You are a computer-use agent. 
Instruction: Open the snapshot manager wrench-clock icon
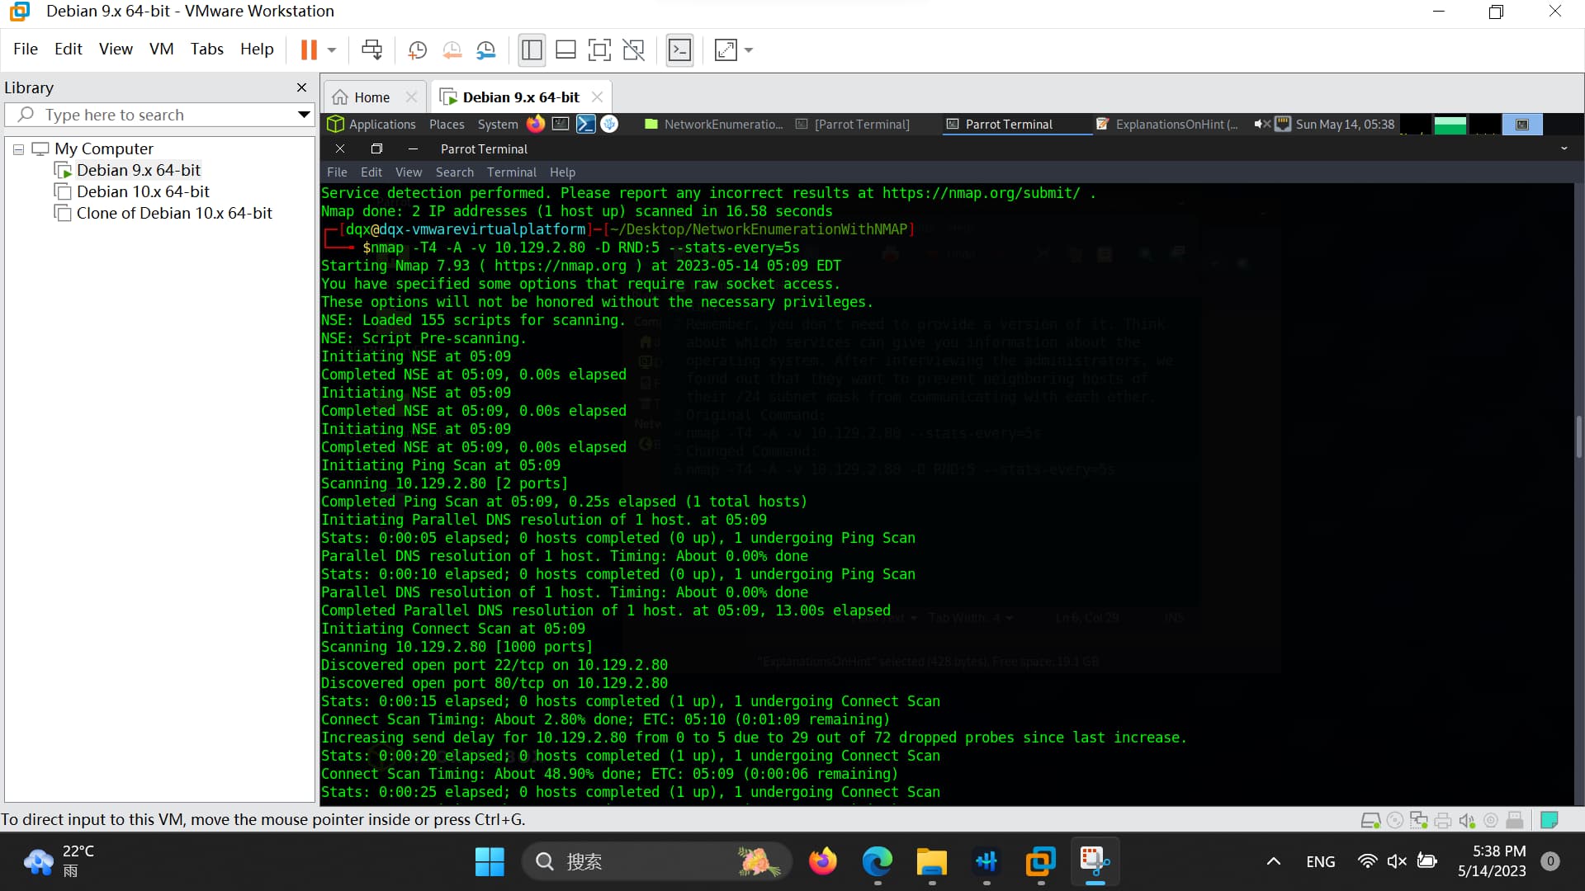pos(486,50)
